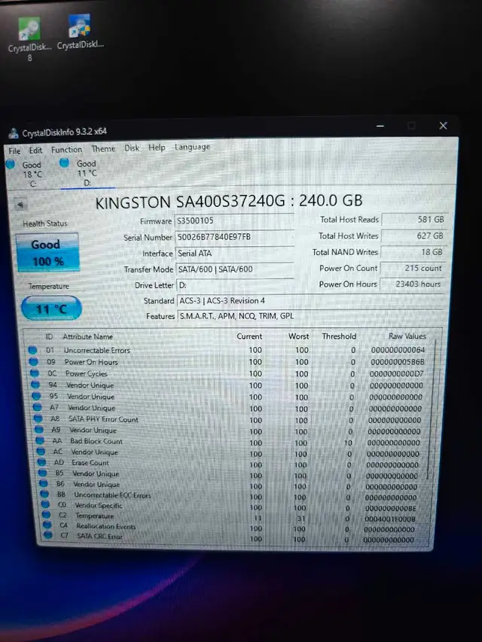482x642 pixels.
Task: Click the CrystalDiskInfo title bar app icon
Action: (14, 133)
